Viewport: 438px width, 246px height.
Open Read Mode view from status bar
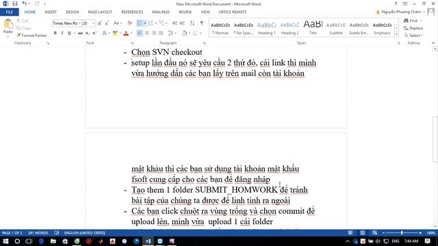tap(350, 232)
